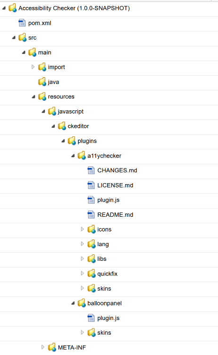The height and width of the screenshot is (355, 218).
Task: Collapse the resources folder arrow
Action: (x=34, y=97)
